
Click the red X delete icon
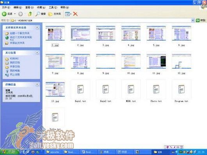[x=75, y=14]
